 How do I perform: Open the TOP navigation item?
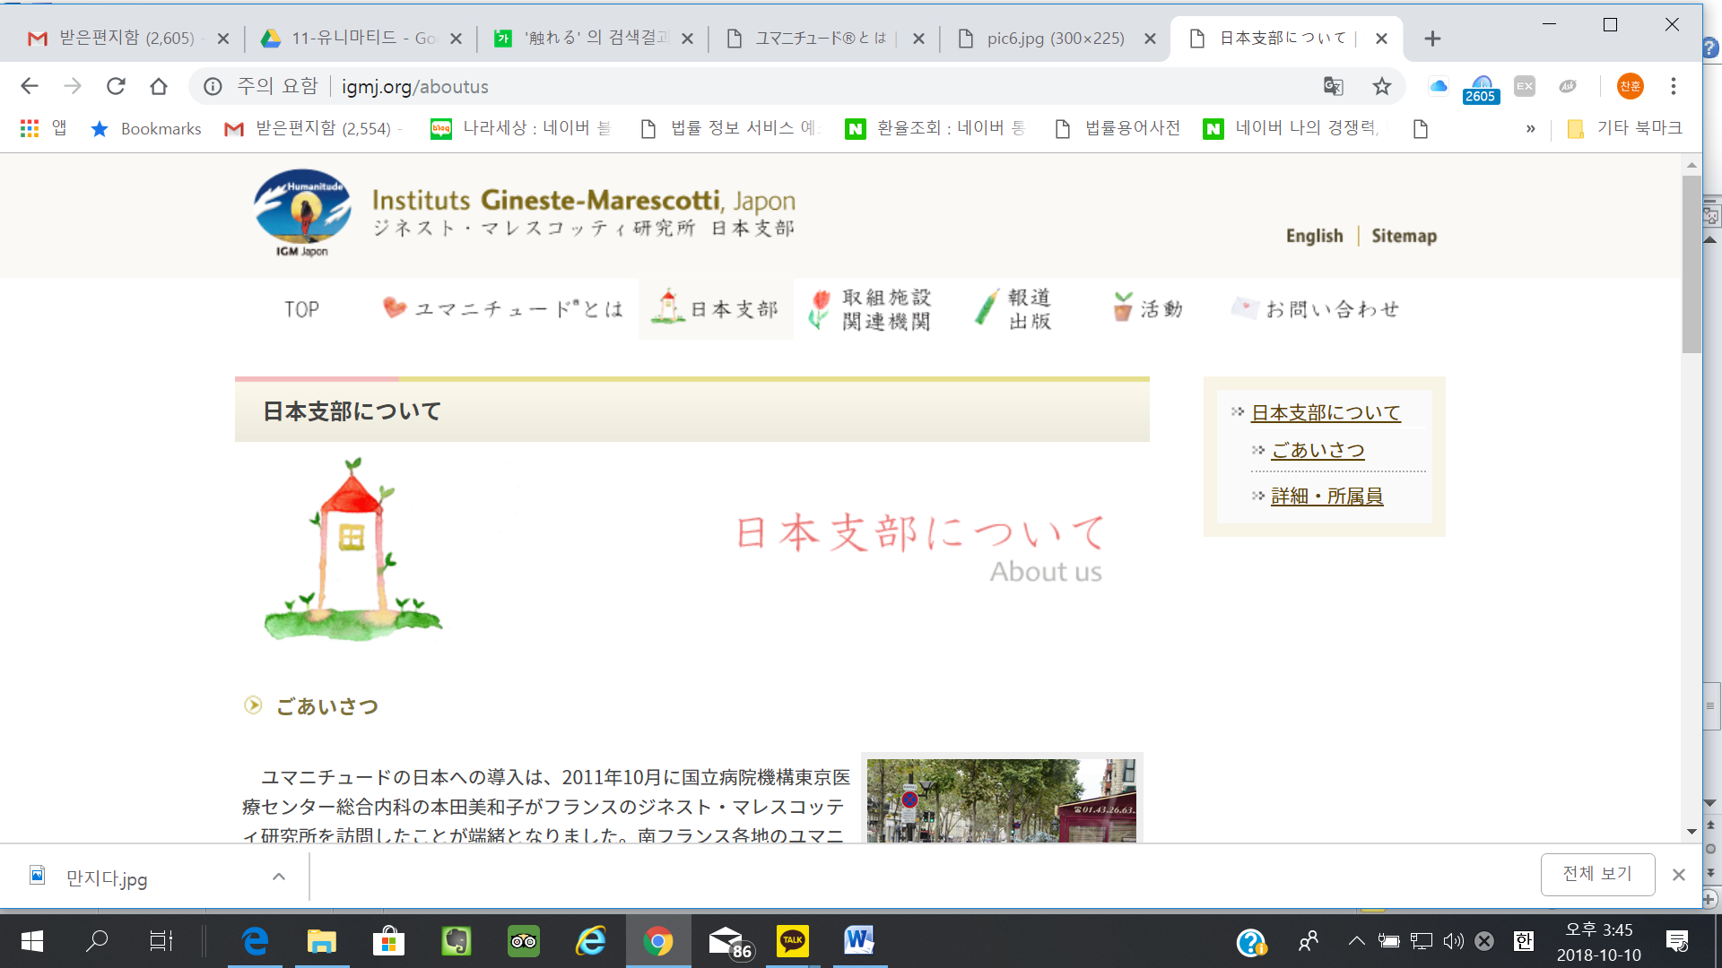click(x=302, y=309)
